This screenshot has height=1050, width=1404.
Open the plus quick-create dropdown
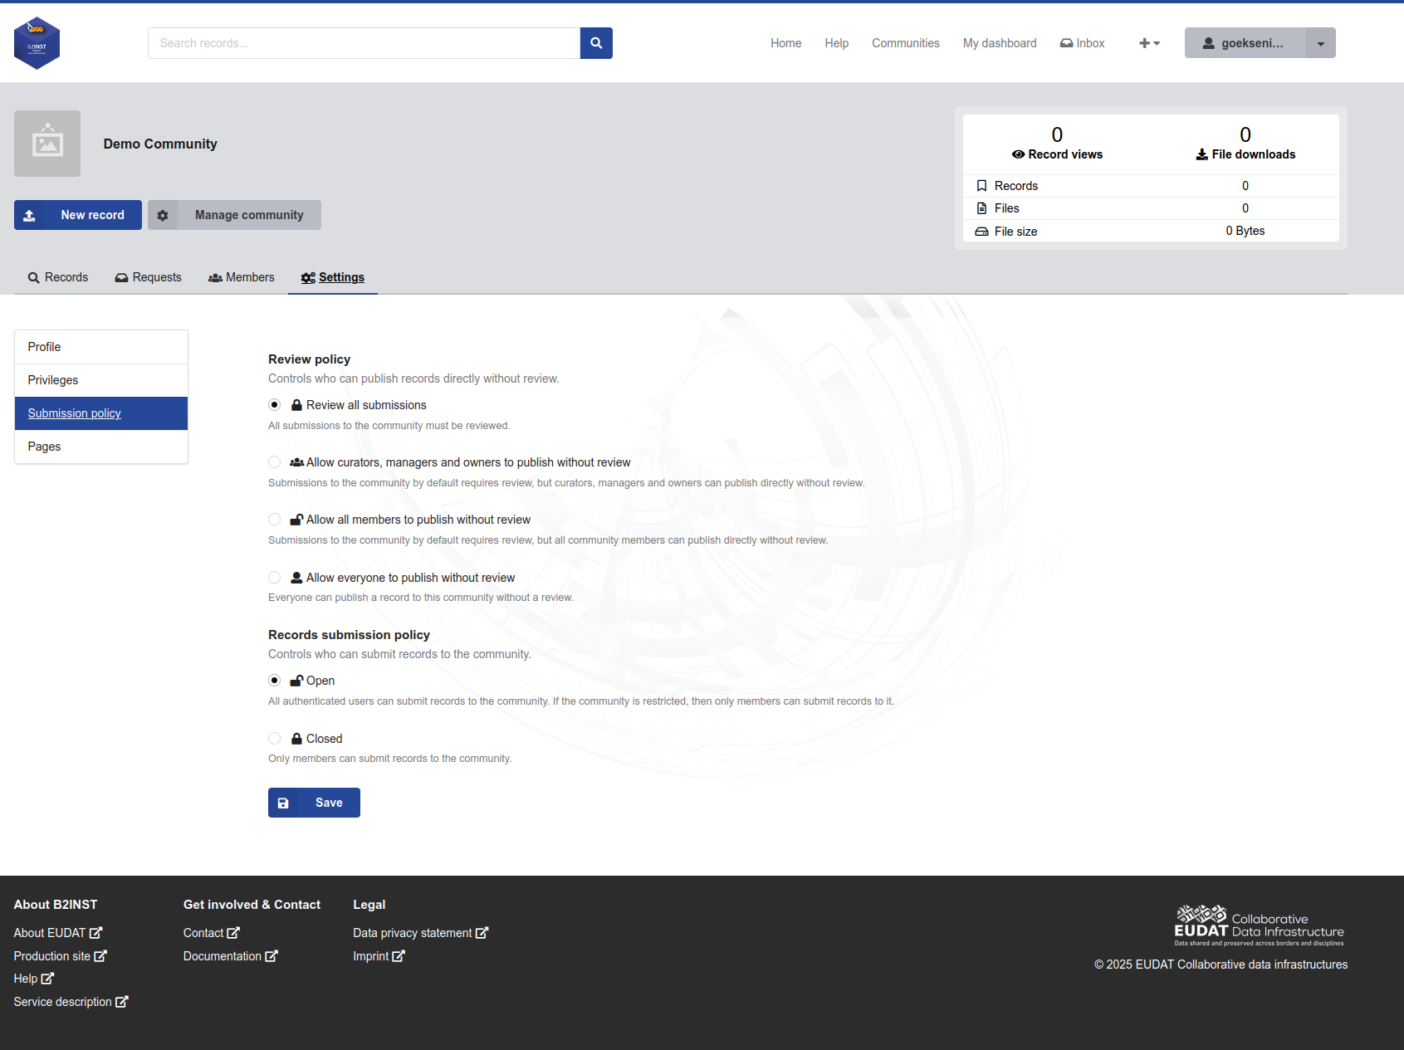(1149, 43)
